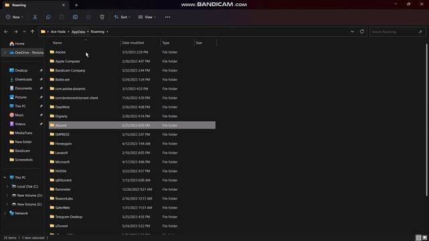Open the View dropdown menu
The height and width of the screenshot is (241, 429).
click(147, 17)
